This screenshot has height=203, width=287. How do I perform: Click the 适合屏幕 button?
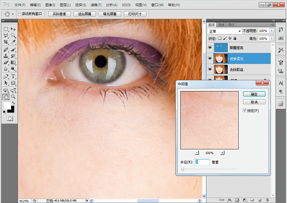[x=85, y=14]
